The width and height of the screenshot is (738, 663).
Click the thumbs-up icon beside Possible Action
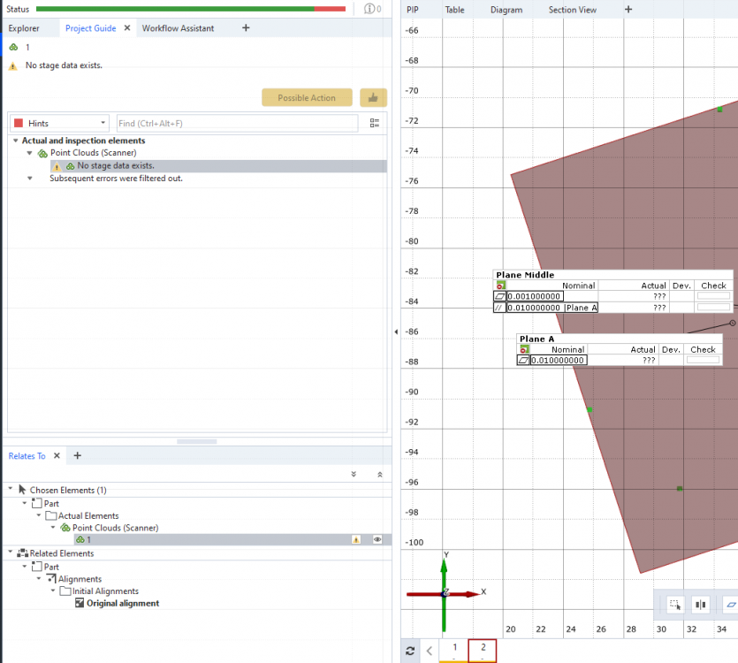pyautogui.click(x=373, y=98)
